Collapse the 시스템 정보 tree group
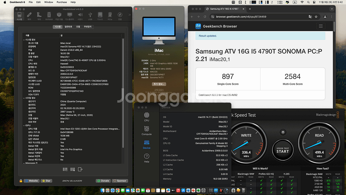Screen dimensions: 346x195 pyautogui.click(x=24, y=40)
